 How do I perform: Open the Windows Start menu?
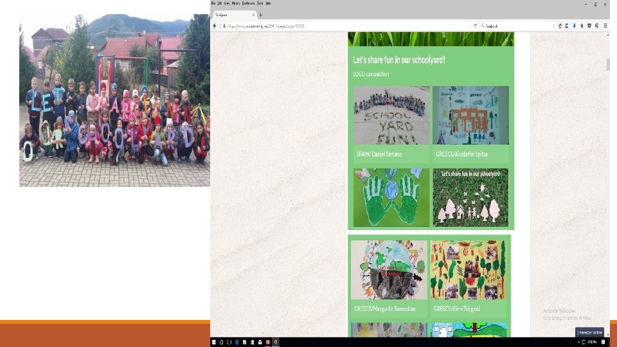[213, 343]
